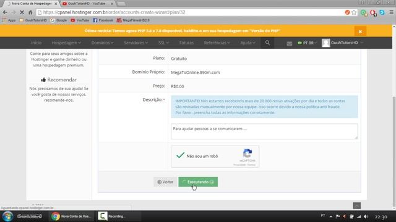Screen dimensions: 396x222
Task: Show hidden tray icons arrow
Action: [330, 216]
